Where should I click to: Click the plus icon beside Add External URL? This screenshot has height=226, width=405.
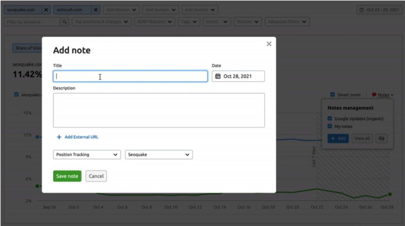(59, 137)
